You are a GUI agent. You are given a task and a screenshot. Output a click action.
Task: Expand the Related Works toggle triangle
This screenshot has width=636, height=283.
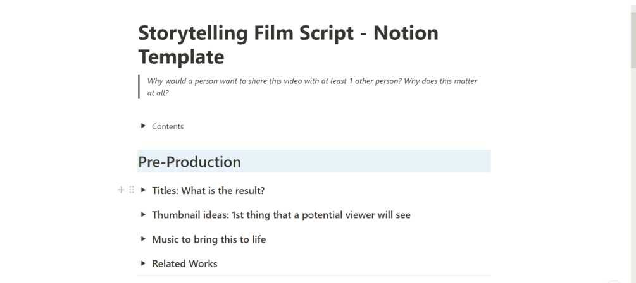(144, 263)
